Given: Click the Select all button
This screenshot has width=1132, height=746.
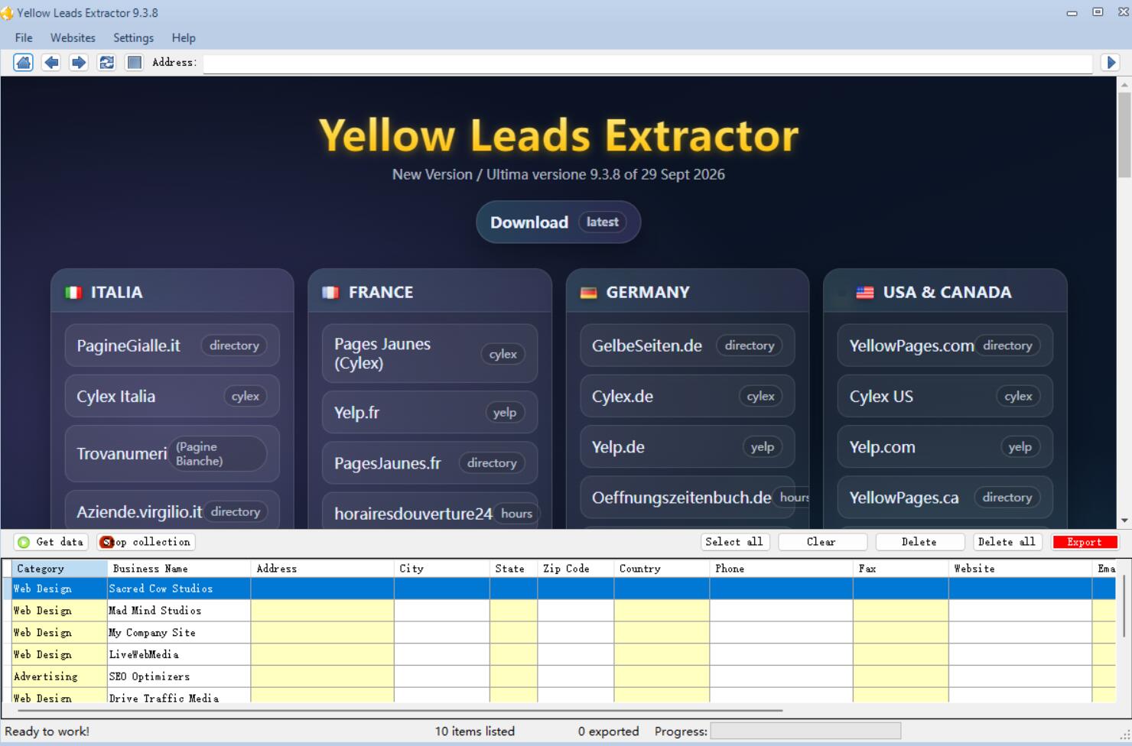Looking at the screenshot, I should (734, 542).
